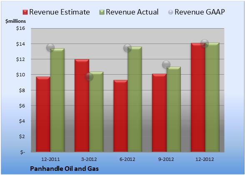Select the 'Revenue Actual' legend label
The width and height of the screenshot is (245, 175).
point(132,12)
